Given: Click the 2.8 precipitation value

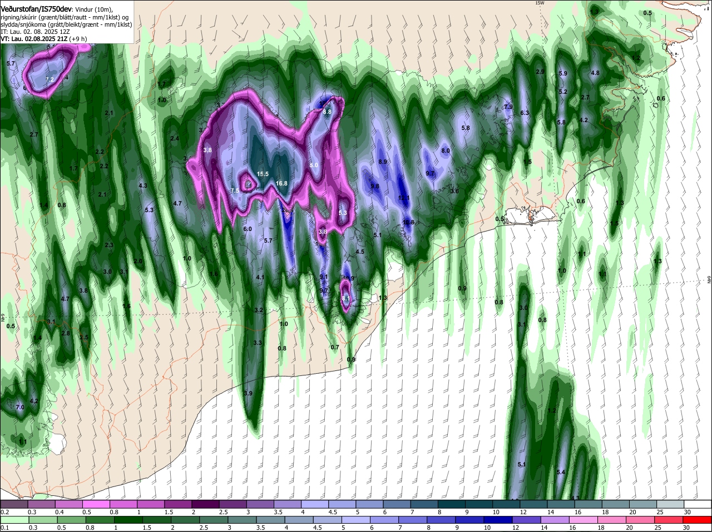Looking at the screenshot, I should tap(66, 333).
